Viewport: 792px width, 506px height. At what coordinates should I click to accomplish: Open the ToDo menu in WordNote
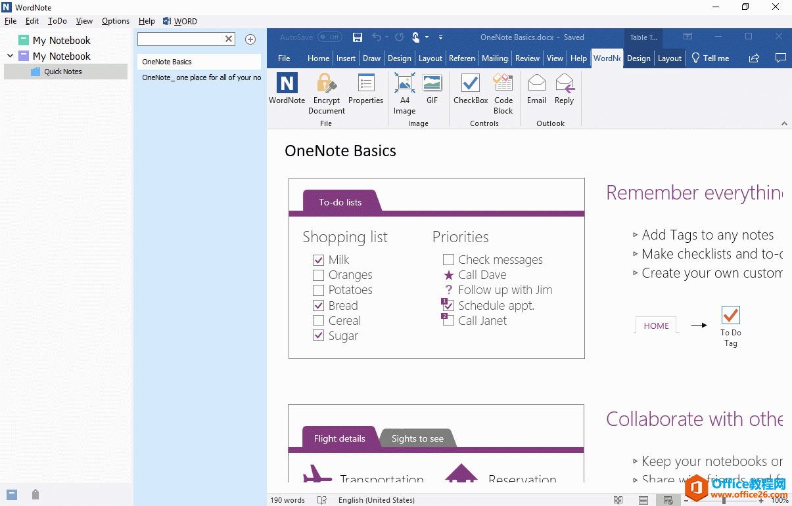57,20
